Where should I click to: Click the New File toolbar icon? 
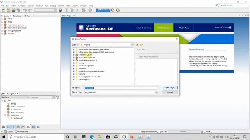4,10
